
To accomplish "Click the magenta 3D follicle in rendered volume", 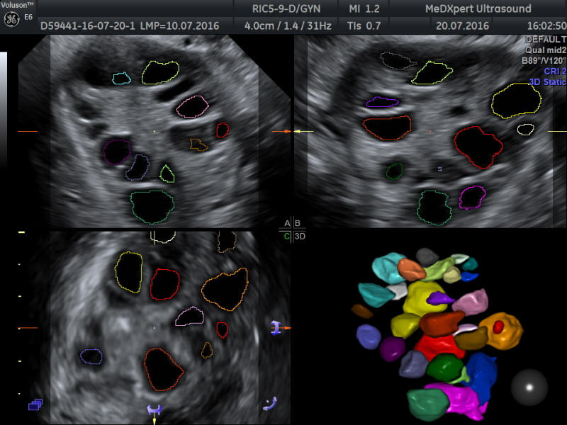I will [461, 402].
